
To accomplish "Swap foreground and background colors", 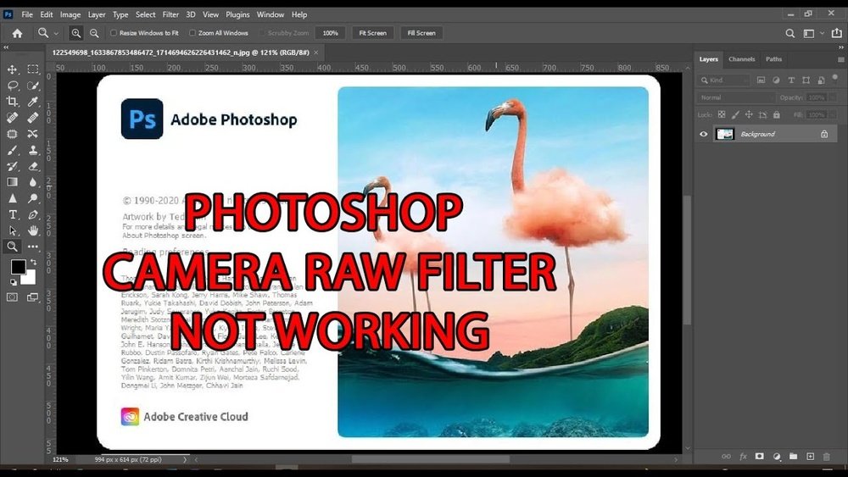I will click(x=33, y=263).
